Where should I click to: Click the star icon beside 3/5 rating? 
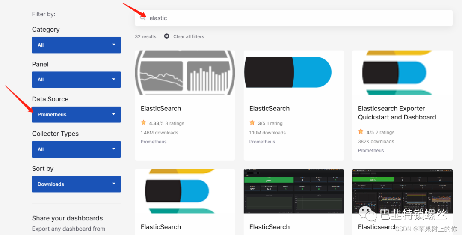point(252,122)
